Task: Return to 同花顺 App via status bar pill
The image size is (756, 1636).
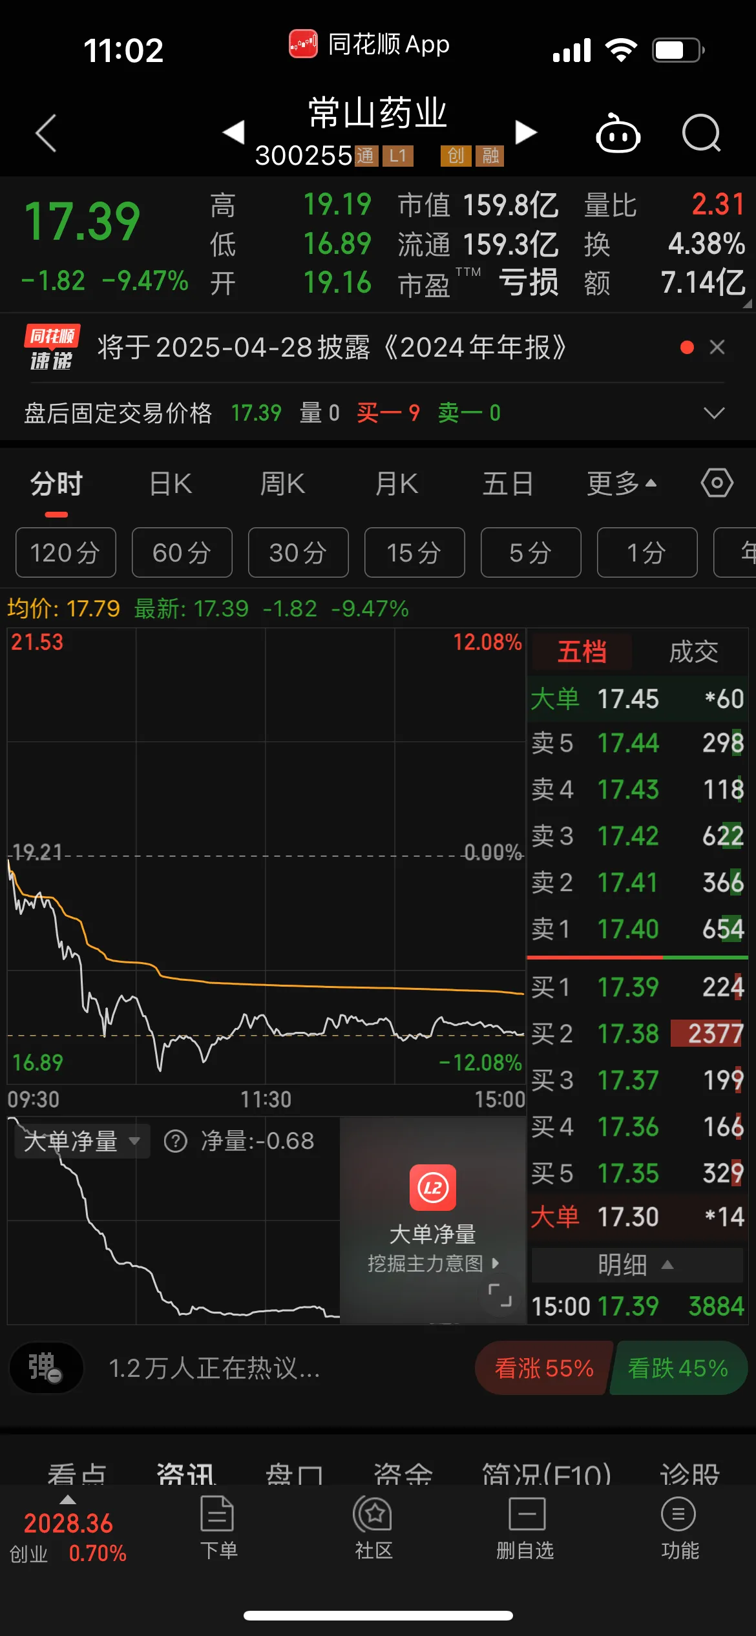Action: pos(368,45)
